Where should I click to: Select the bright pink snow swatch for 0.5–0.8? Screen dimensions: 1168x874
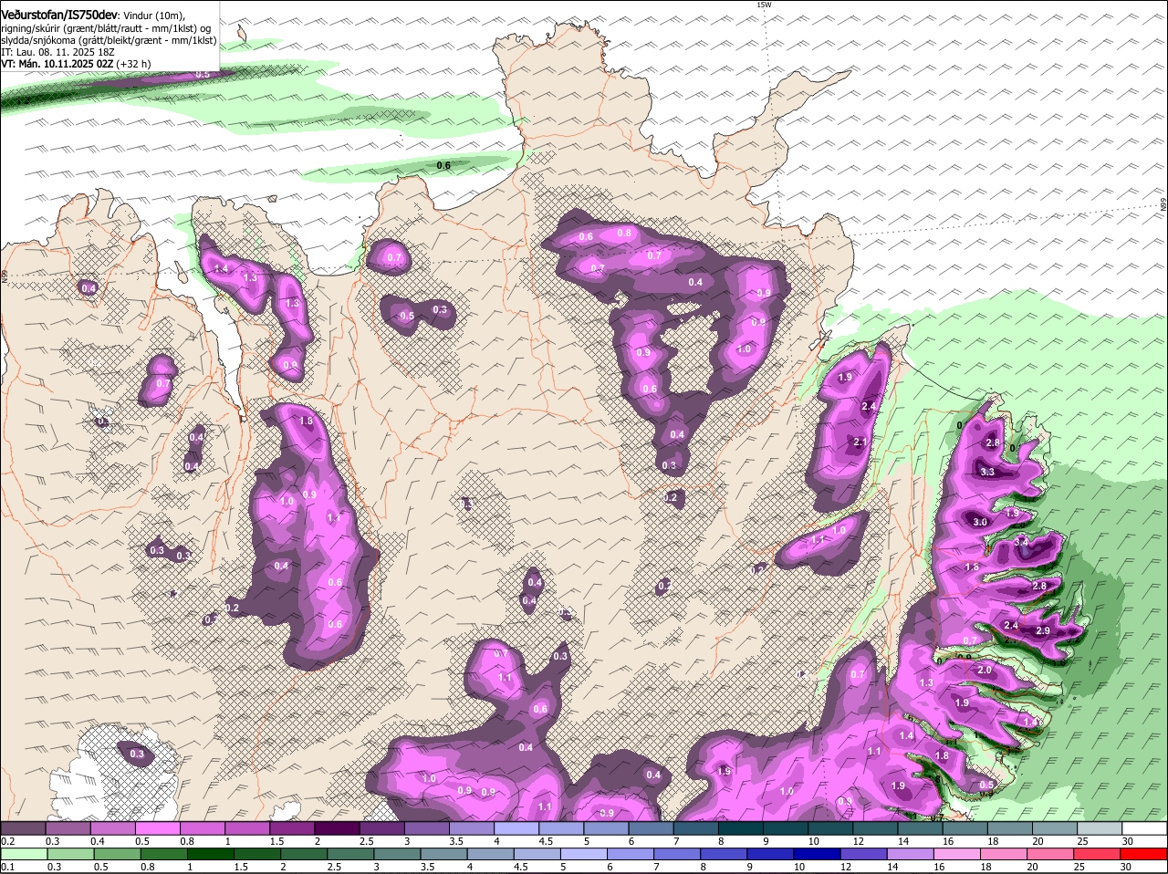[x=158, y=828]
